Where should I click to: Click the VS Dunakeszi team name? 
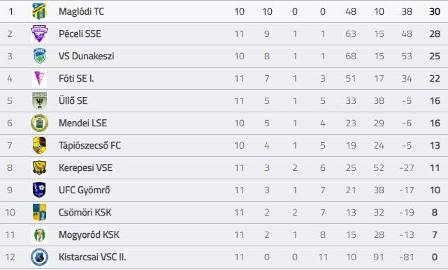click(x=86, y=56)
